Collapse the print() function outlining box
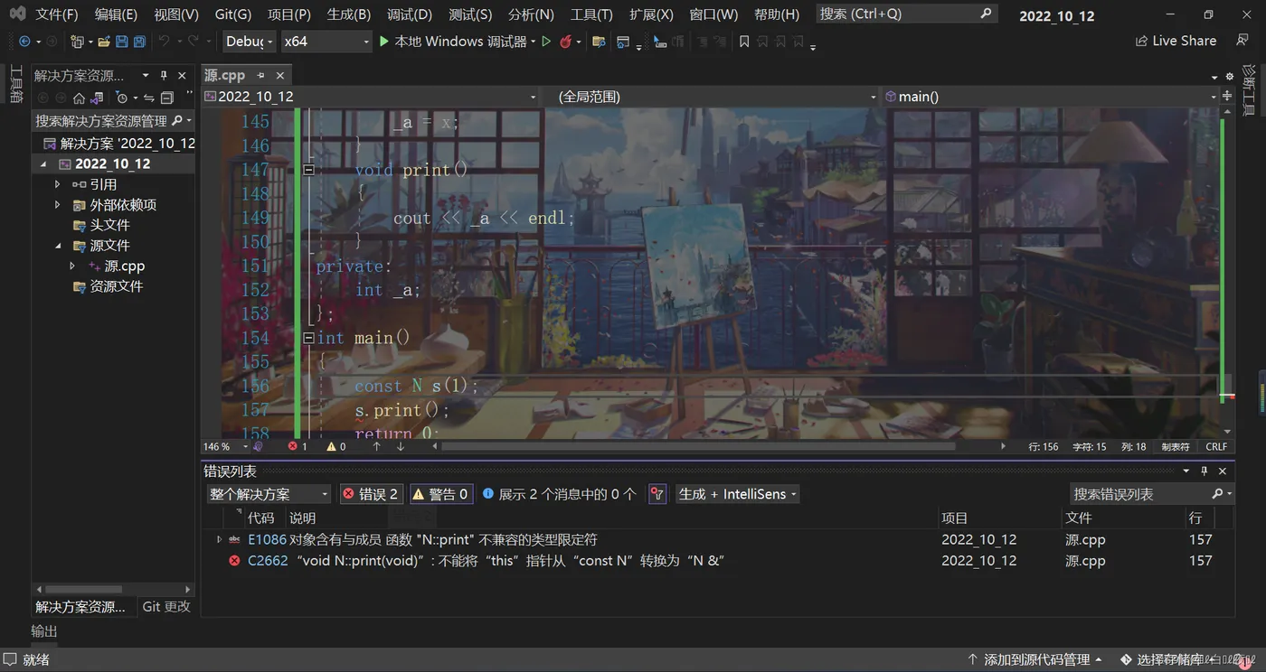Image resolution: width=1266 pixels, height=672 pixels. coord(308,170)
